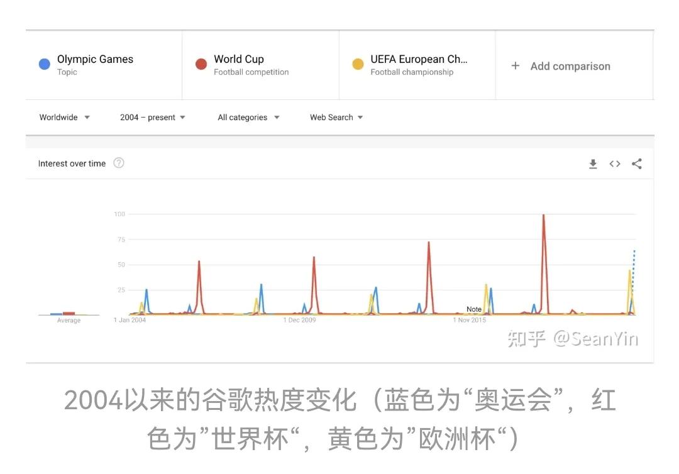Click the plus icon next to Add comparison
The height and width of the screenshot is (474, 679).
[x=516, y=65]
